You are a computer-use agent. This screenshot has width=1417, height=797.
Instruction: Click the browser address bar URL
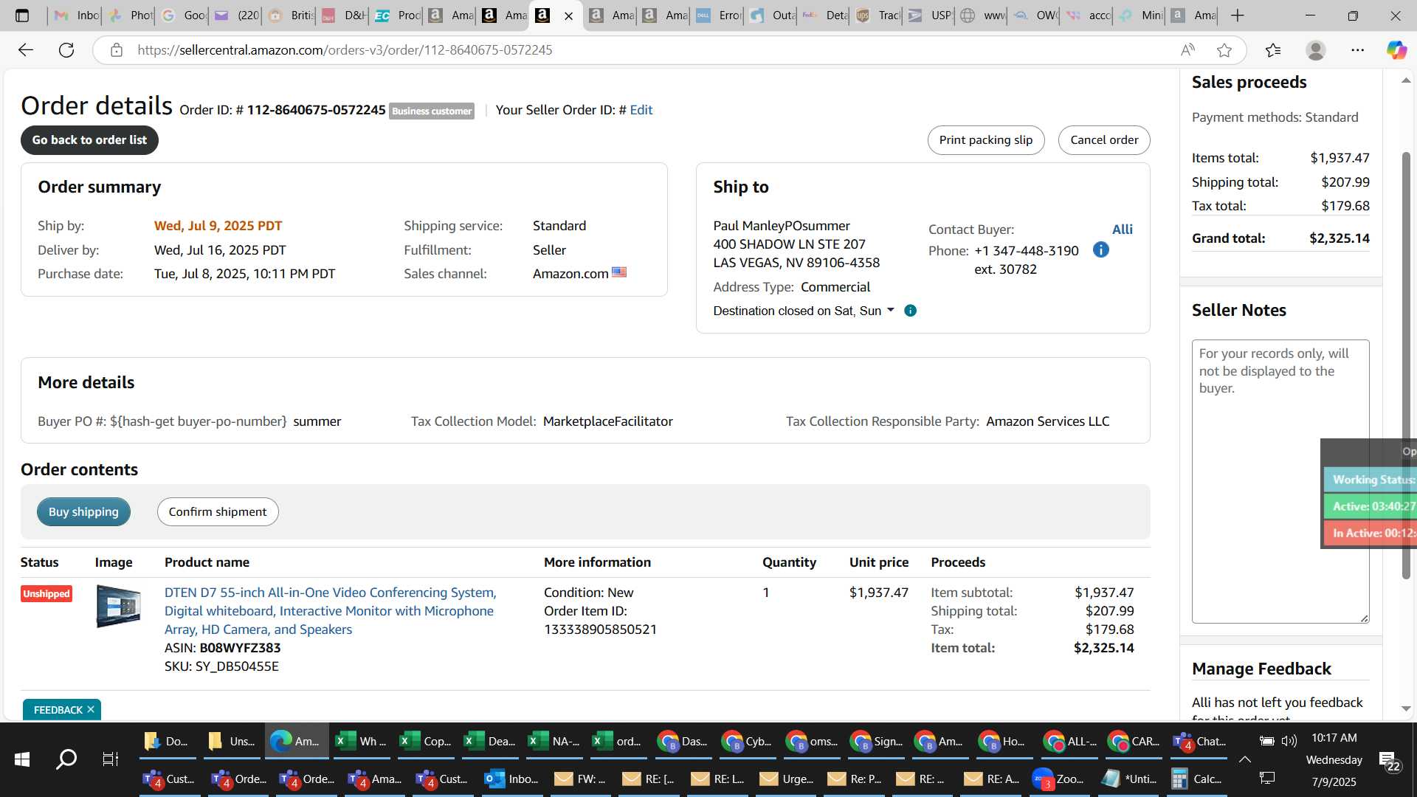(x=345, y=50)
